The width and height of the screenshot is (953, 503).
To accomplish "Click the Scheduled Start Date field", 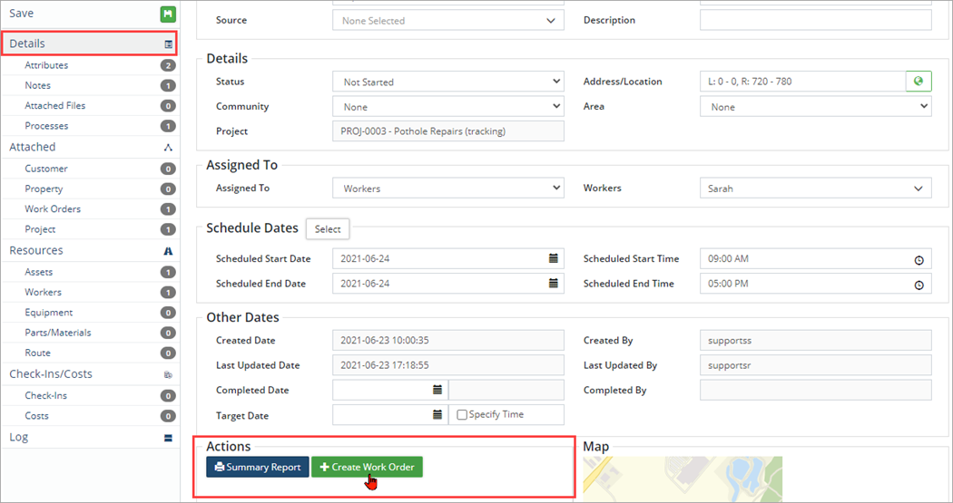I will (448, 258).
